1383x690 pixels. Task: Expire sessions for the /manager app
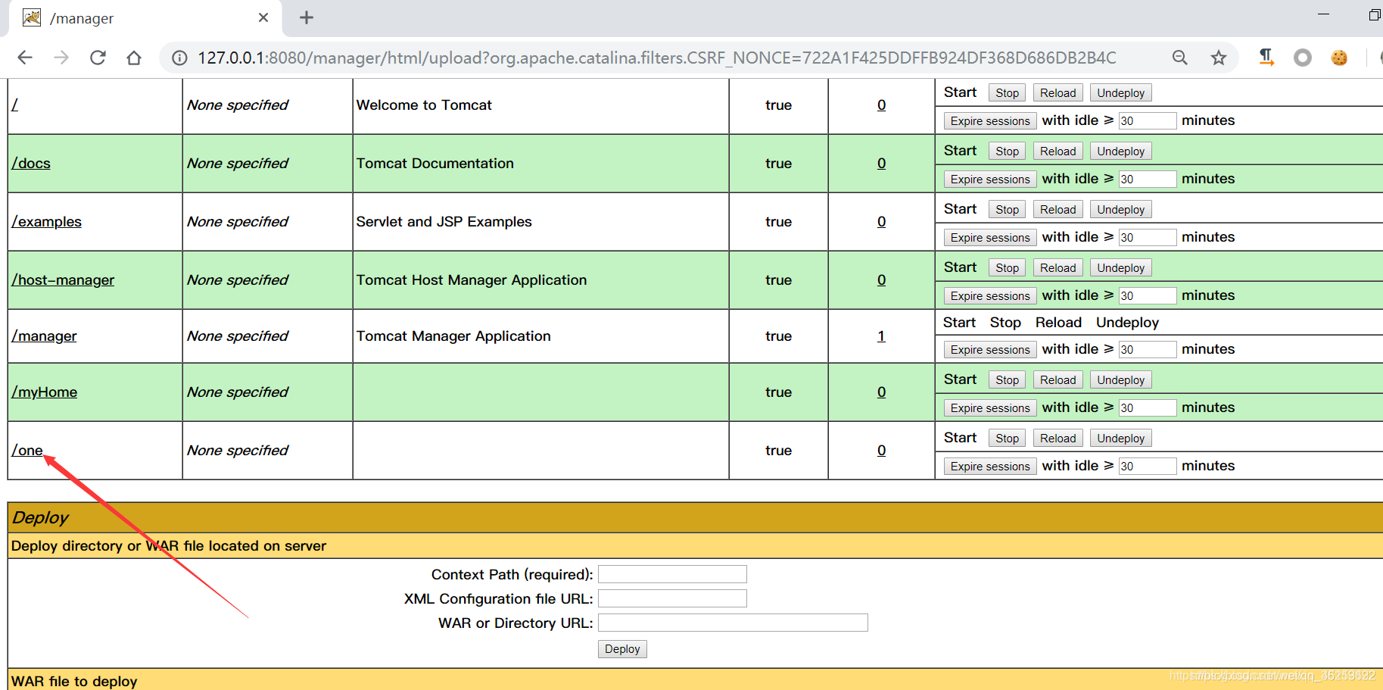click(x=990, y=350)
